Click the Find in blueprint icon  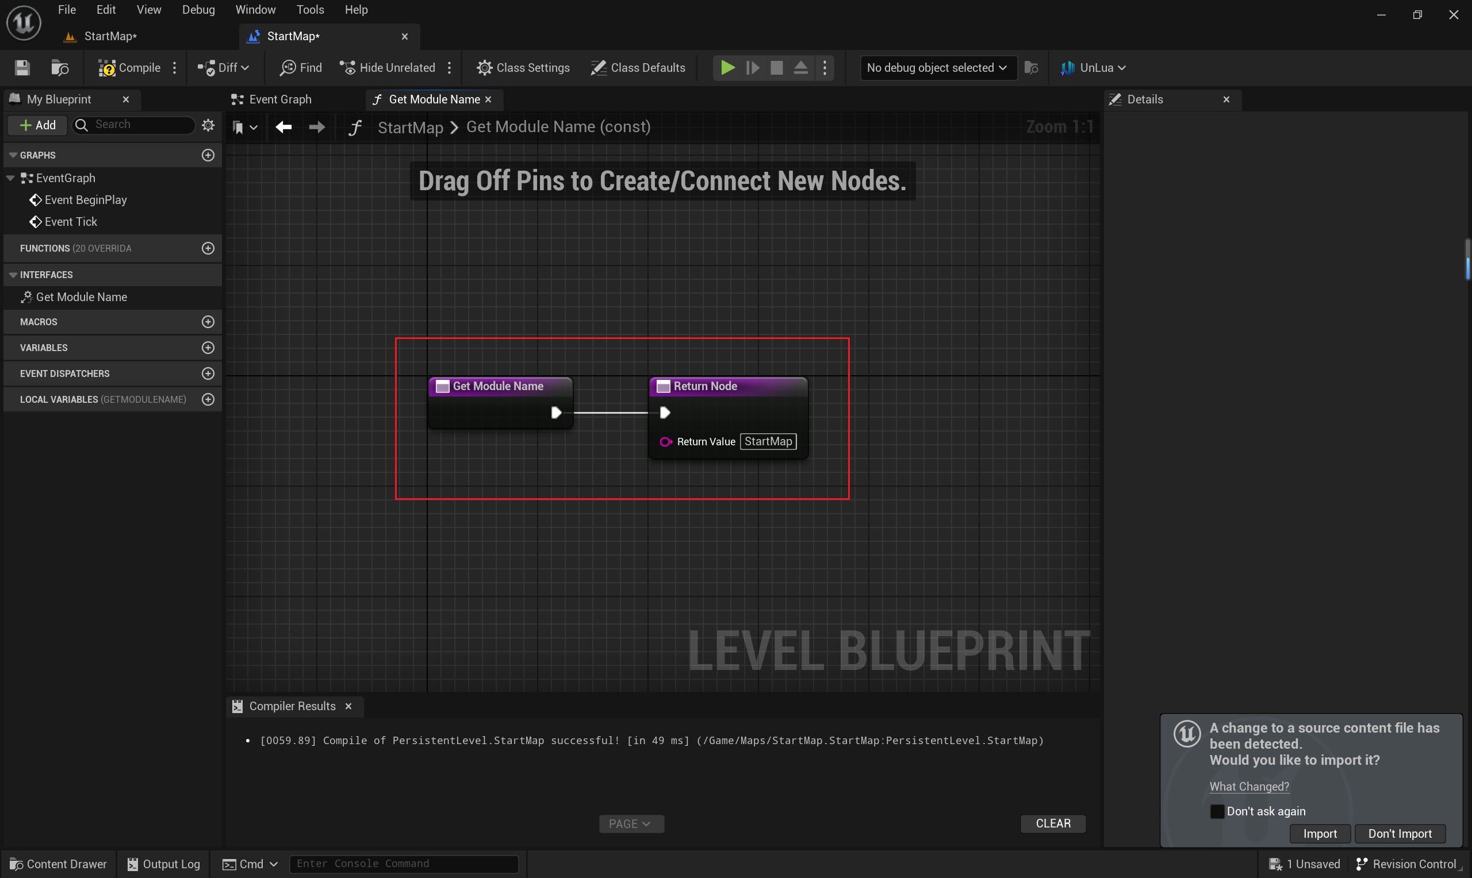coord(301,68)
